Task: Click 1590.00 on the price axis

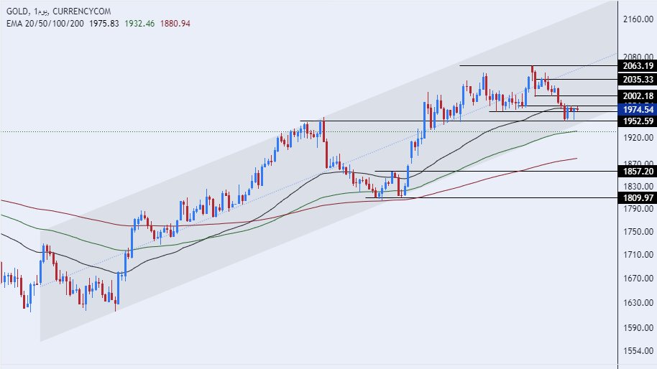Action: [x=638, y=328]
